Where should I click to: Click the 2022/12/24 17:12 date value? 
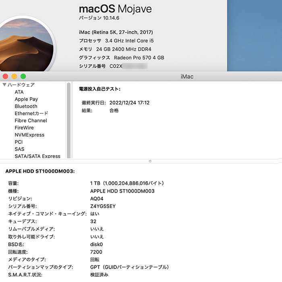coord(129,103)
